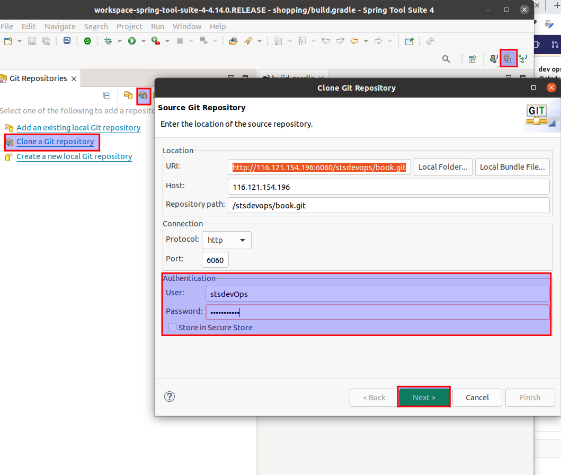The width and height of the screenshot is (561, 475).
Task: Click the Cancel button in clone dialog
Action: (477, 397)
